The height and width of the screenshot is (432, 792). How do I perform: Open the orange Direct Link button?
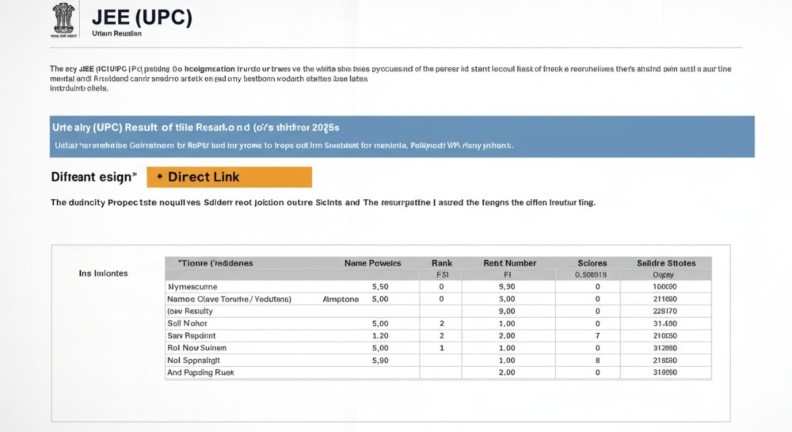[x=229, y=177]
